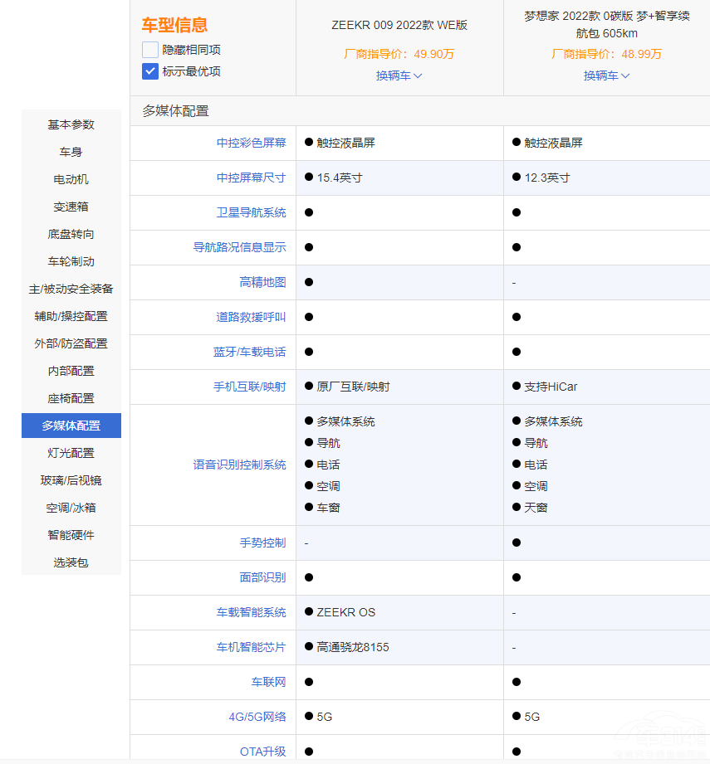Click the 选装包 sidebar entry
This screenshot has width=710, height=764.
71,562
